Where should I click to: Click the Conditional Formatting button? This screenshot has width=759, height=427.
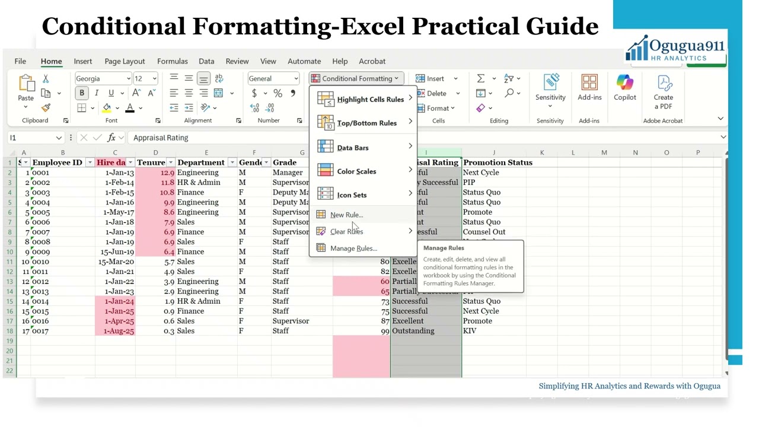click(x=356, y=78)
